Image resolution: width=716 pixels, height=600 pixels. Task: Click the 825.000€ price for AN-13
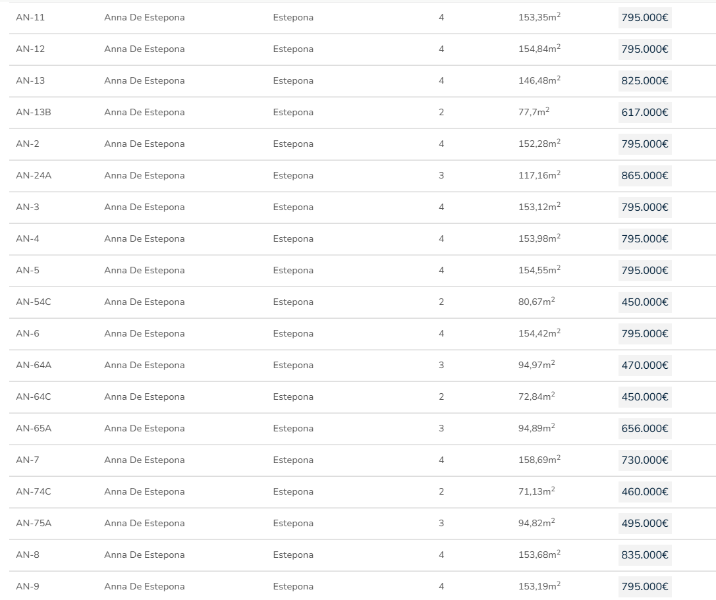[x=644, y=81]
